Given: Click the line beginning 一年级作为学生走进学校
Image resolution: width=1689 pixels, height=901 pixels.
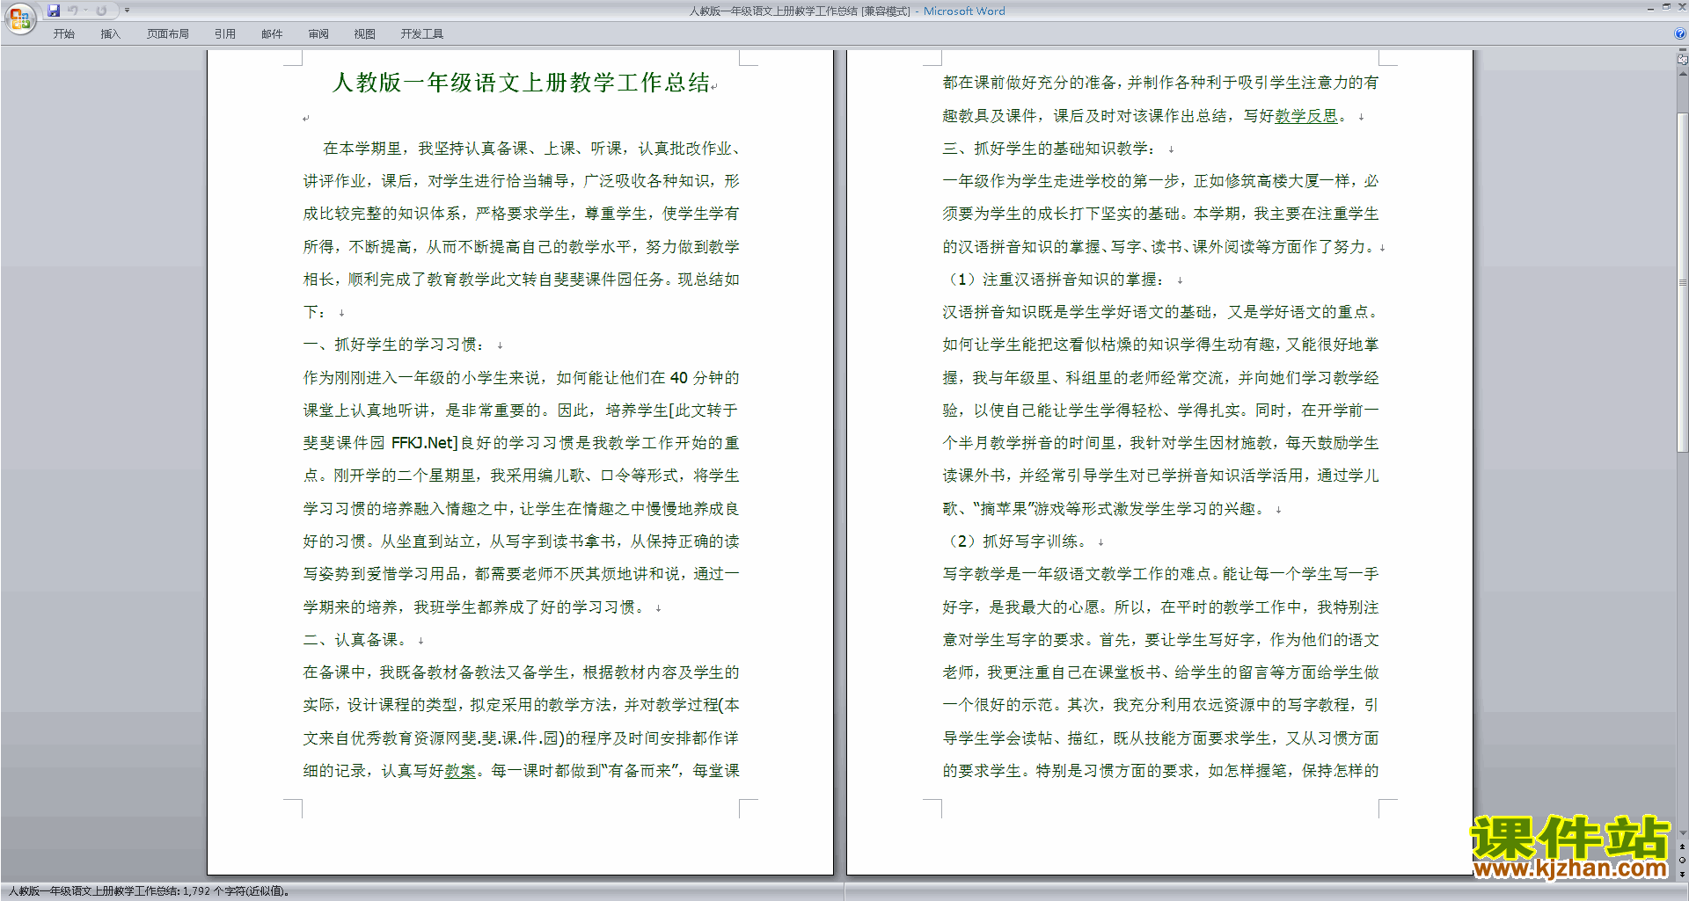Looking at the screenshot, I should pyautogui.click(x=1161, y=181).
